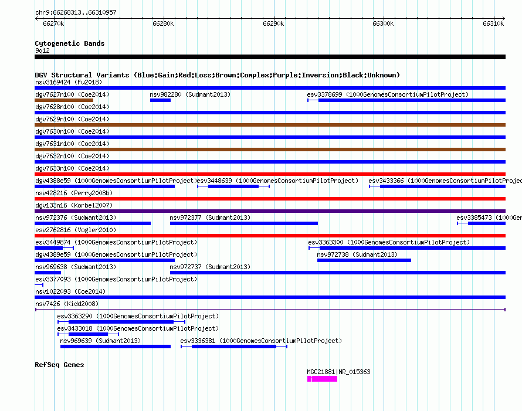Click the Cytogenetic Bands track title
This screenshot has width=522, height=411.
pos(70,43)
